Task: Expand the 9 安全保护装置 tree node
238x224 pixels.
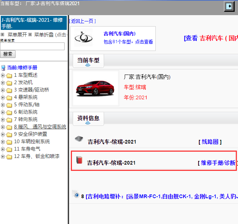Action: pos(3,134)
